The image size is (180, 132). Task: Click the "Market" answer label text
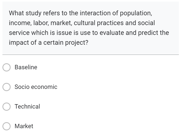pyautogui.click(x=24, y=126)
